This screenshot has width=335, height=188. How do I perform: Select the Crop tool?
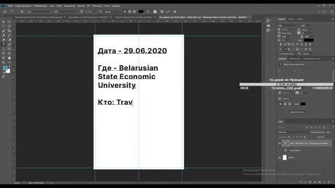[x=9, y=31]
